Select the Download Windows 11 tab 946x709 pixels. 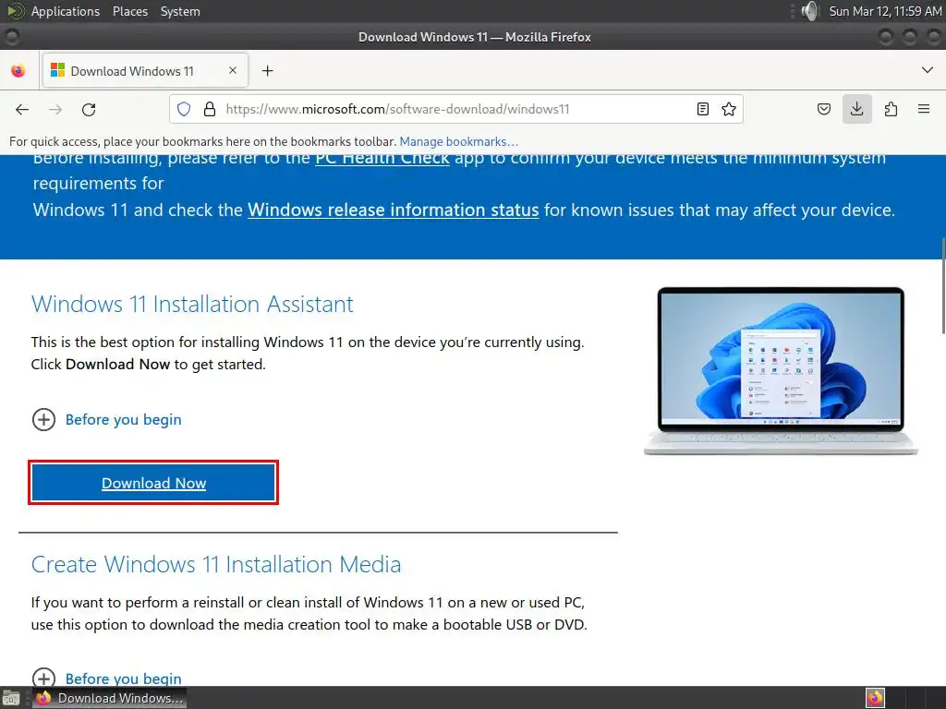click(x=145, y=70)
